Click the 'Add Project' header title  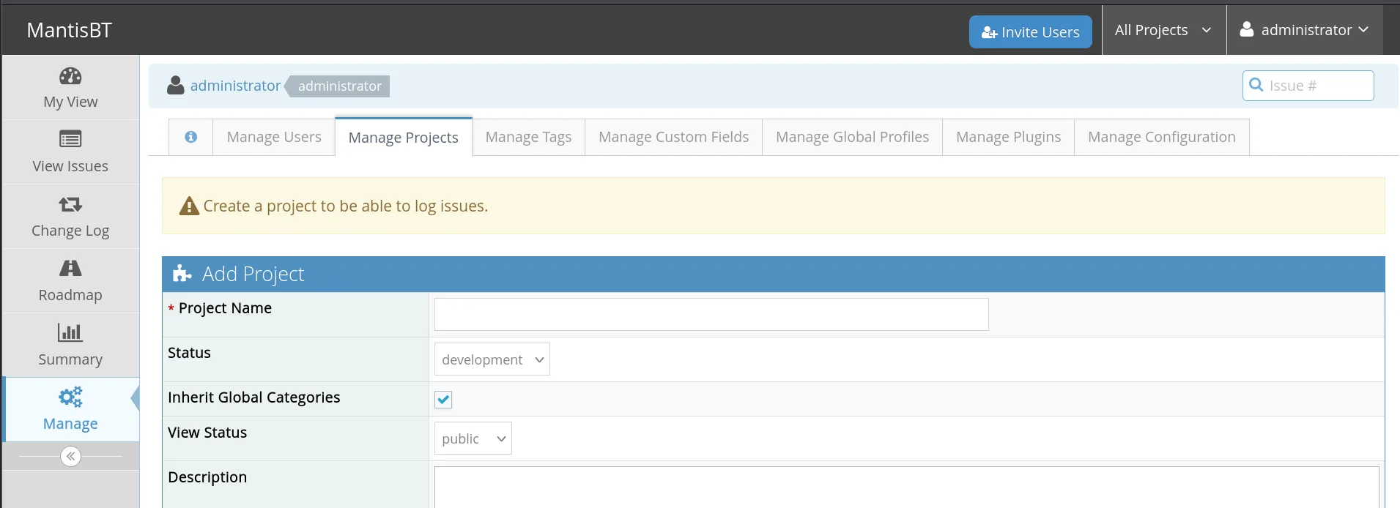coord(253,274)
